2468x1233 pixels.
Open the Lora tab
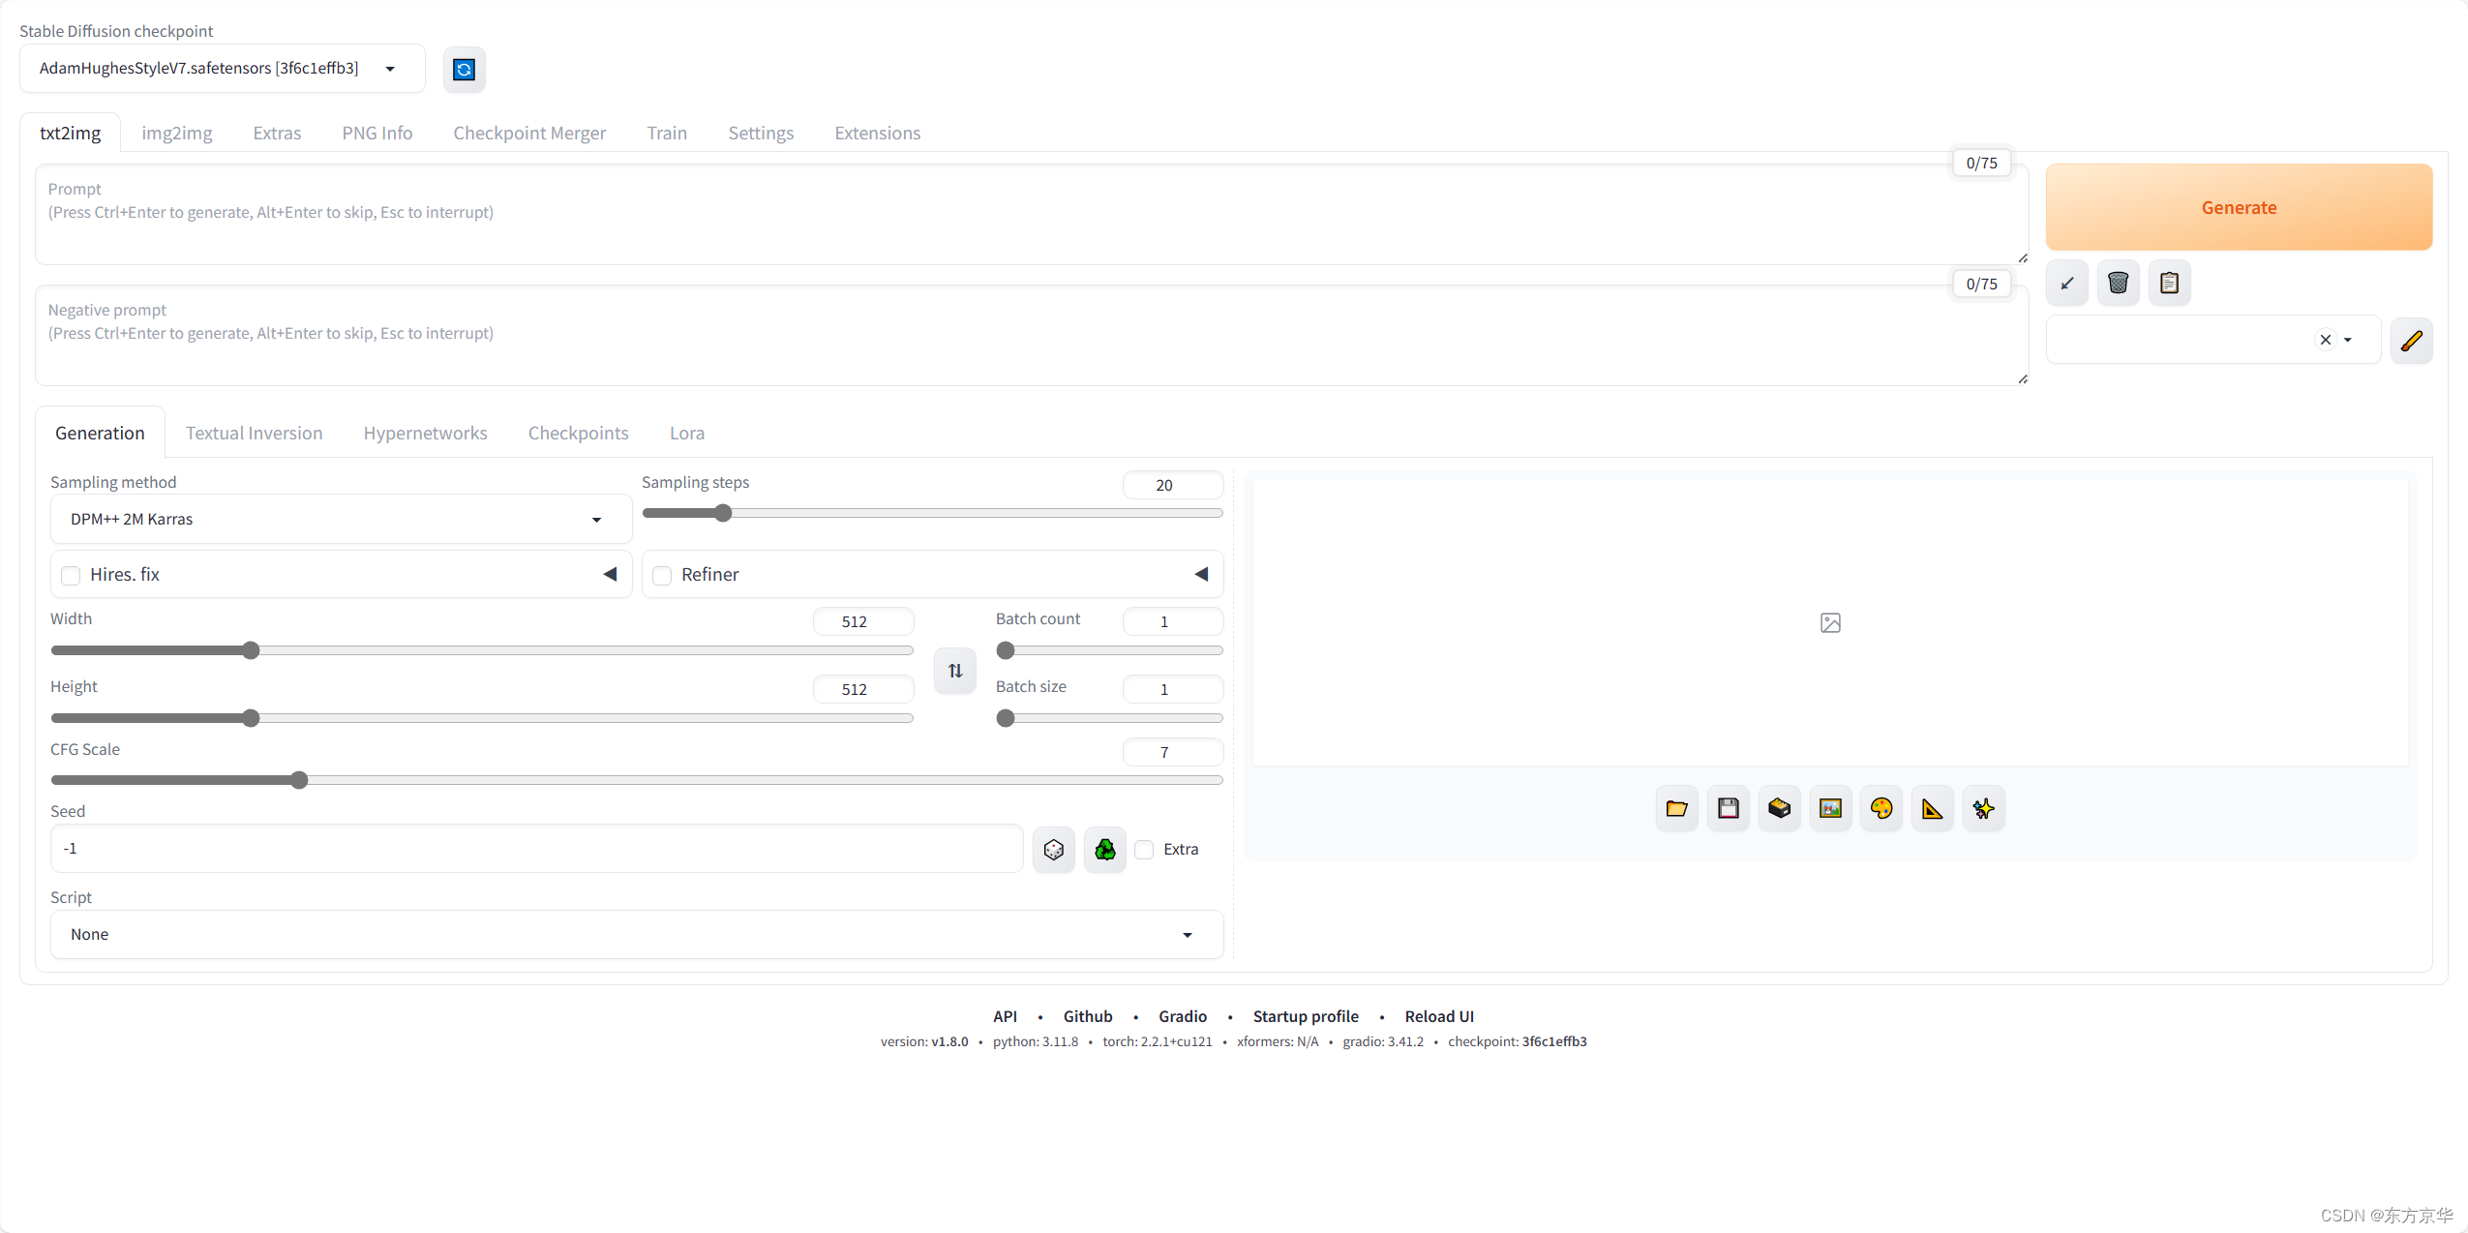(686, 433)
